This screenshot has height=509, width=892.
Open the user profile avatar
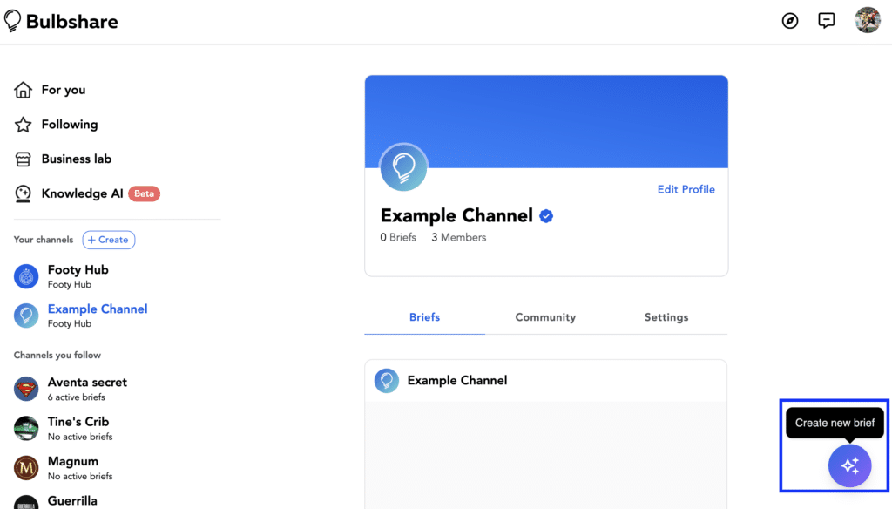point(867,21)
